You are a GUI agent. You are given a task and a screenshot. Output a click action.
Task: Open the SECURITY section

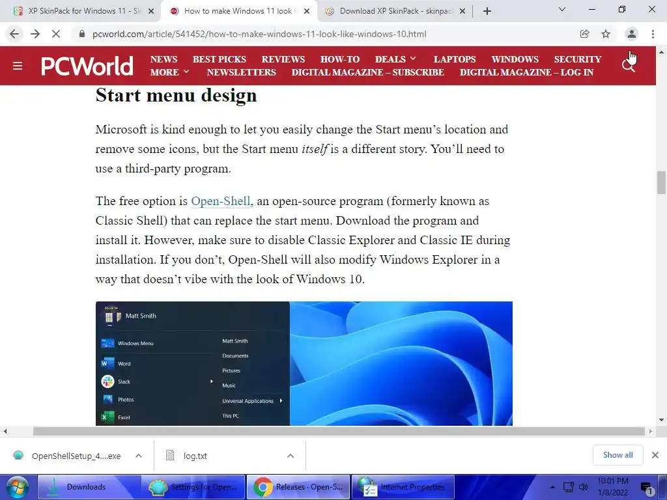(x=578, y=59)
